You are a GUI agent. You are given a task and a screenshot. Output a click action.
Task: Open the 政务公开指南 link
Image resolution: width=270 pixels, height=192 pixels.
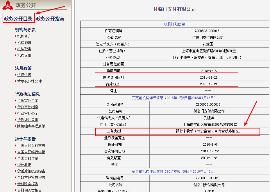coord(50,18)
